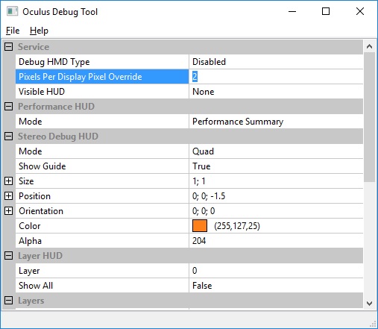Viewport: 378px width, 329px height.
Task: Click the Performance HUD Mode label
Action: pos(31,122)
